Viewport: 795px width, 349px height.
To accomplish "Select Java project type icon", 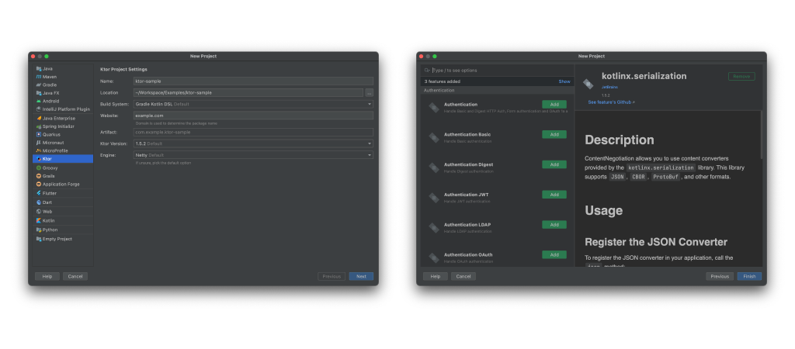I will [x=39, y=69].
